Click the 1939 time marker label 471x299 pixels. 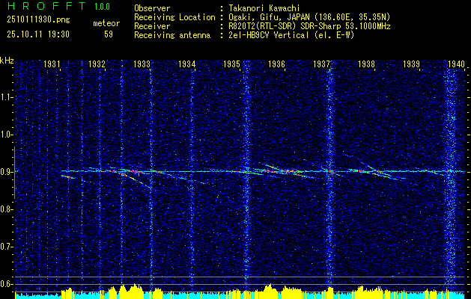click(412, 64)
